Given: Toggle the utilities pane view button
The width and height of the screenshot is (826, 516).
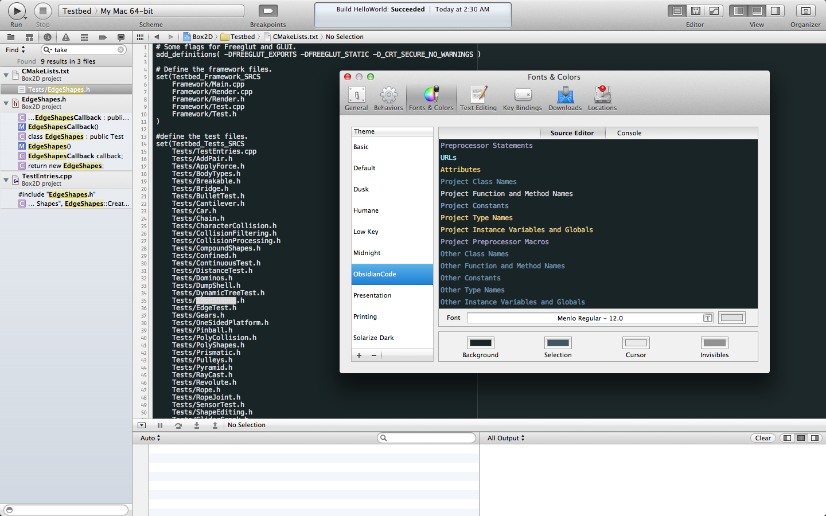Looking at the screenshot, I should click(x=776, y=11).
